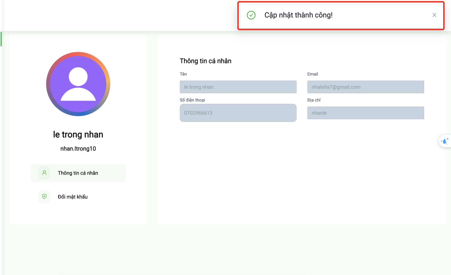Click the 'Email' field label

(313, 74)
